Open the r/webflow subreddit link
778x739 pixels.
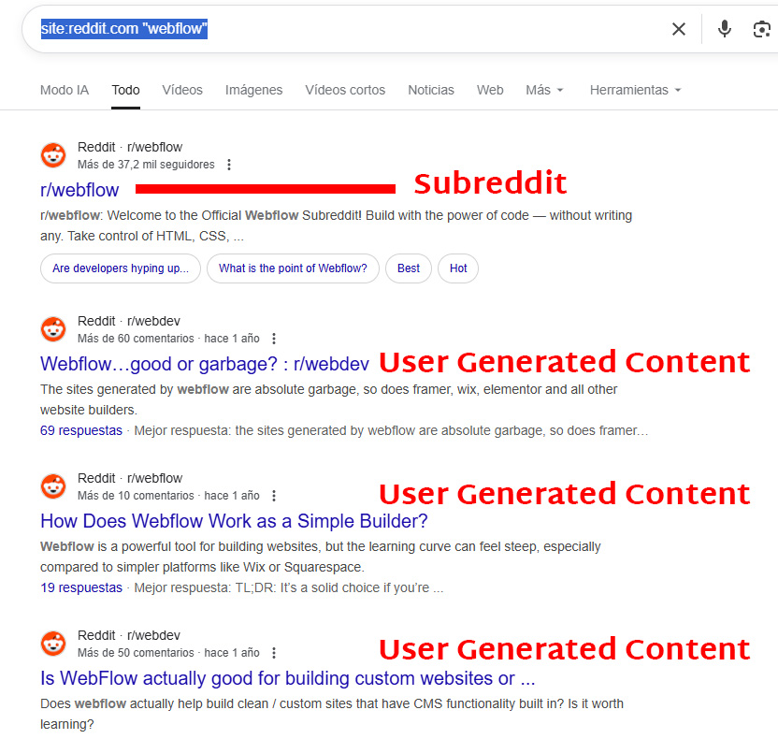point(79,190)
